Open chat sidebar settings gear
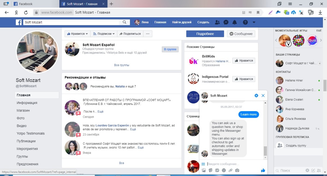The image size is (327, 176). (x=307, y=171)
